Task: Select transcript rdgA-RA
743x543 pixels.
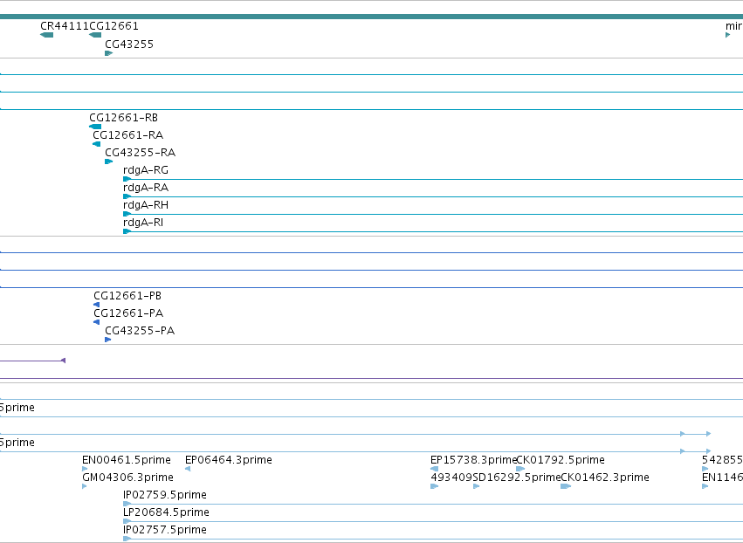Action: click(146, 188)
